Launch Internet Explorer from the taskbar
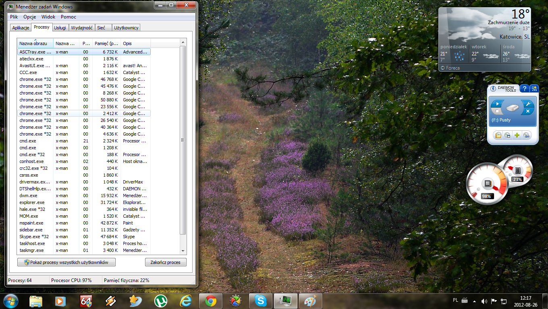Image resolution: width=548 pixels, height=309 pixels. tap(186, 301)
